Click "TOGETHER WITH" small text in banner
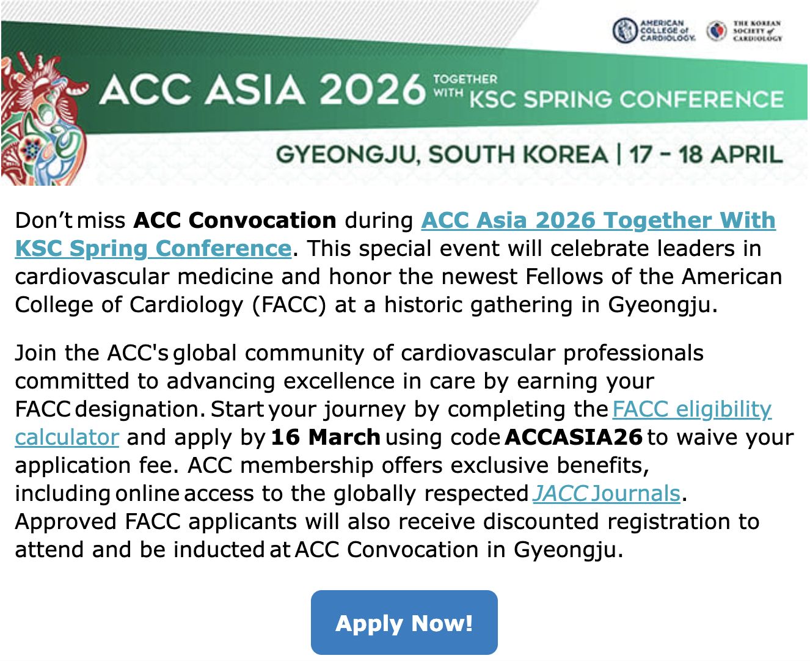This screenshot has height=661, width=810. tap(465, 86)
